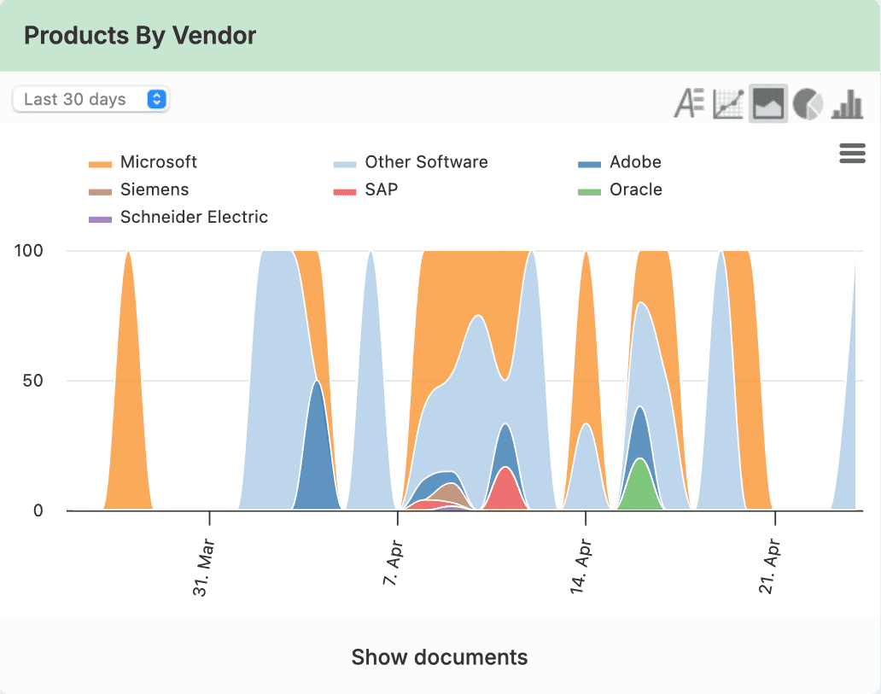Select the line chart view icon

728,103
